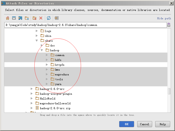Create a new folder via toolbar icon
The width and height of the screenshot is (175, 131).
pyautogui.click(x=34, y=18)
